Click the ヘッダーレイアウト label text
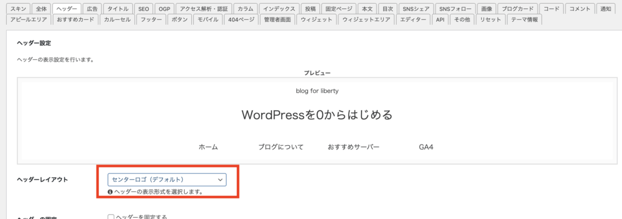Viewport: 622px width, 219px height. [43, 180]
